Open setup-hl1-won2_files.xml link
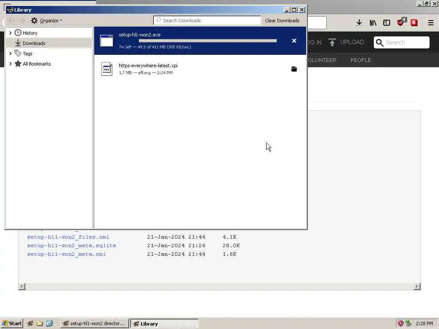The width and height of the screenshot is (439, 329). pos(68,237)
